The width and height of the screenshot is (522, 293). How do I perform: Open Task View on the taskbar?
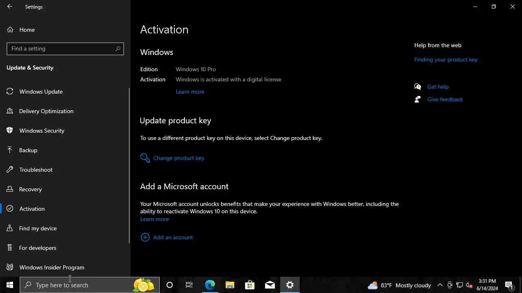189,285
